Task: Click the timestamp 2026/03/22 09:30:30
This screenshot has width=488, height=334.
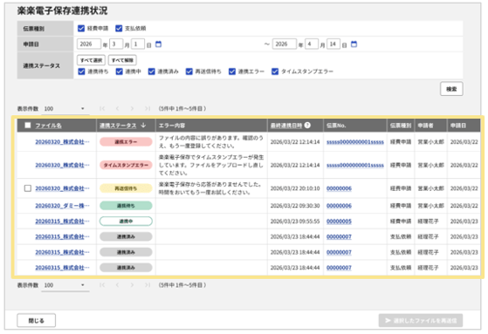Action: [295, 206]
